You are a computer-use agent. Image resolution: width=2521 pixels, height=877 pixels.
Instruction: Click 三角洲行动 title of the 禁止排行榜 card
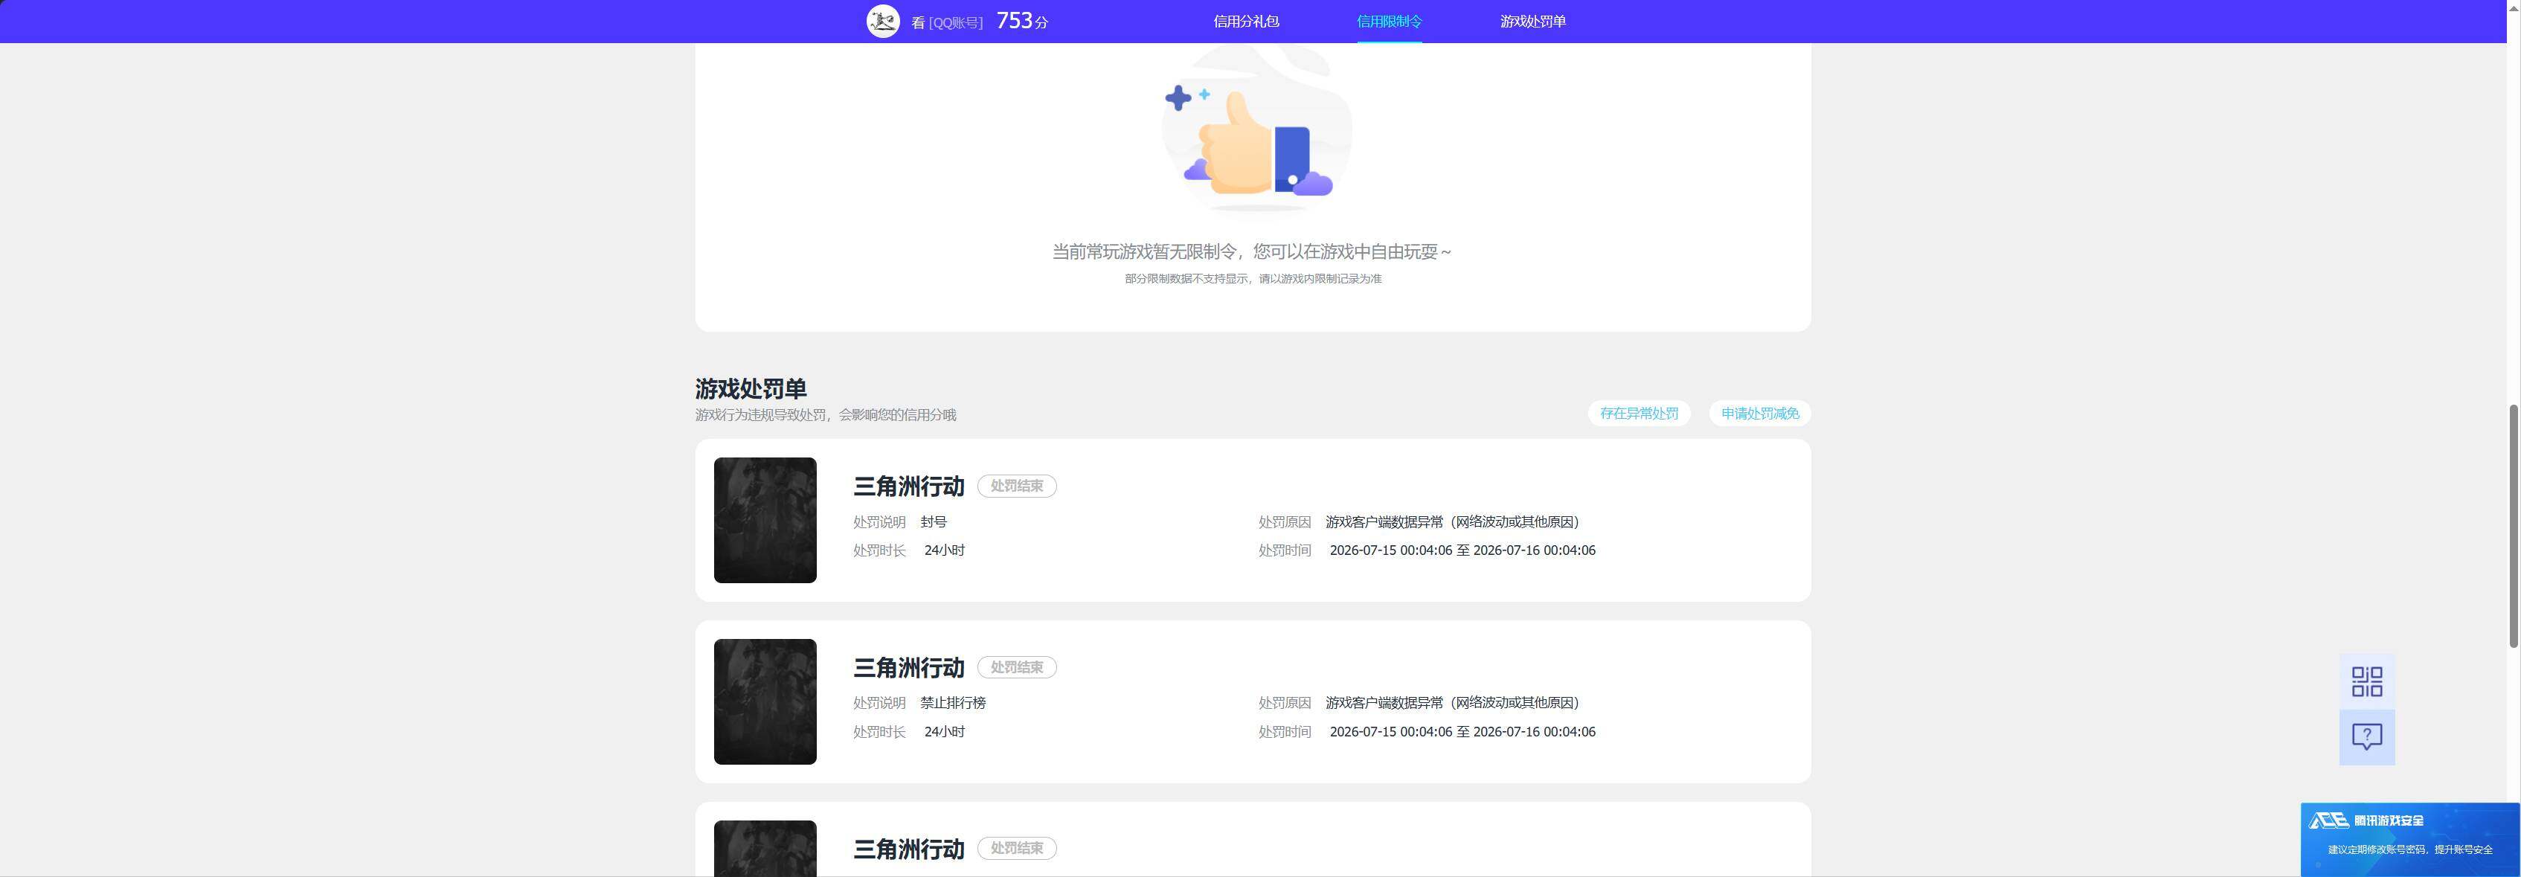pos(908,667)
